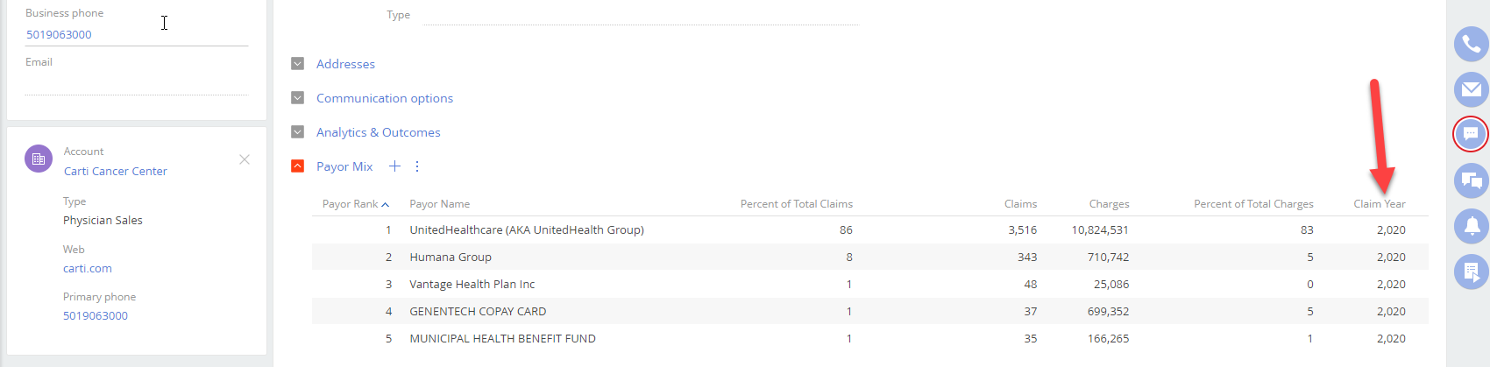Open the phone call panel icon
This screenshot has height=367, width=1490.
coord(1471,44)
